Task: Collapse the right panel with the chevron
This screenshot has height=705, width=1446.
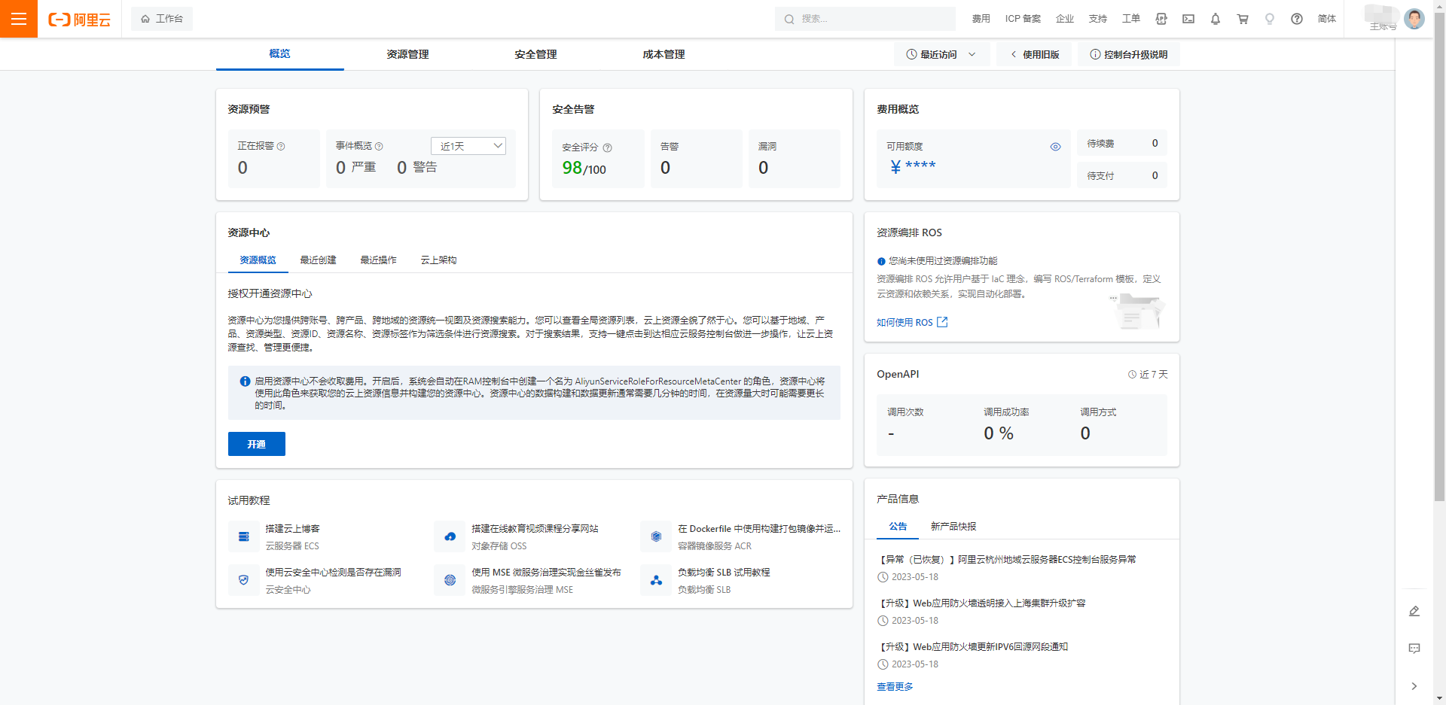Action: tap(1414, 686)
